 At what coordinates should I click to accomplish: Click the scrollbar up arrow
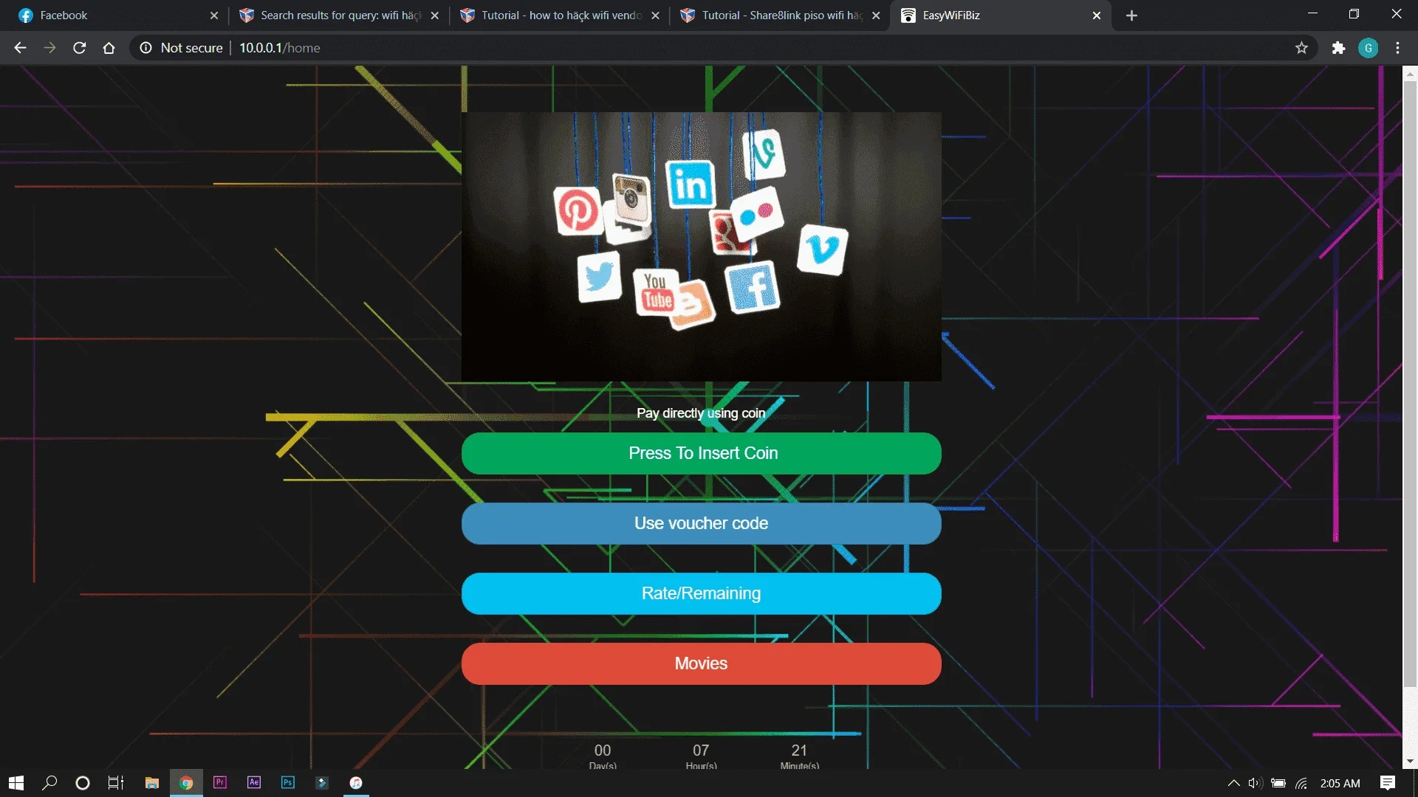point(1410,73)
